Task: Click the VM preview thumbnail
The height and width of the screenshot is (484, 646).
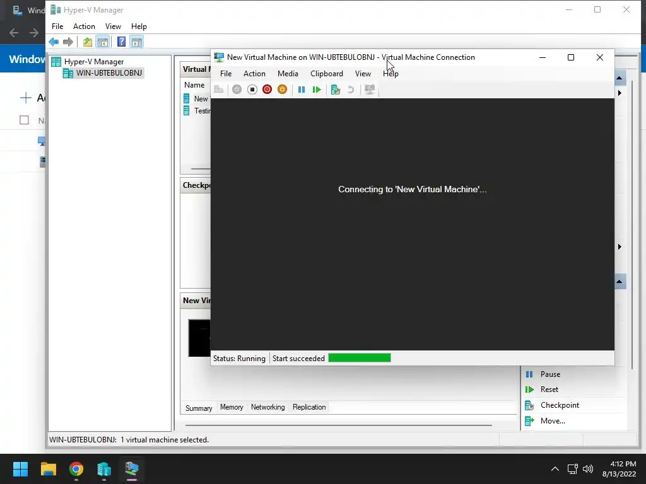Action: [x=199, y=338]
